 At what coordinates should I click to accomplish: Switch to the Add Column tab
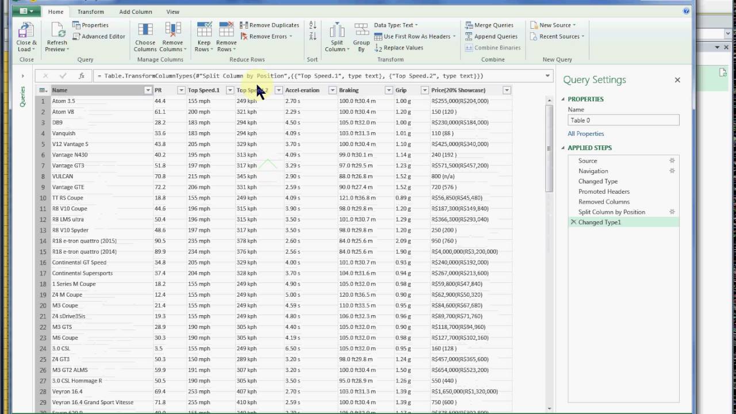(136, 11)
